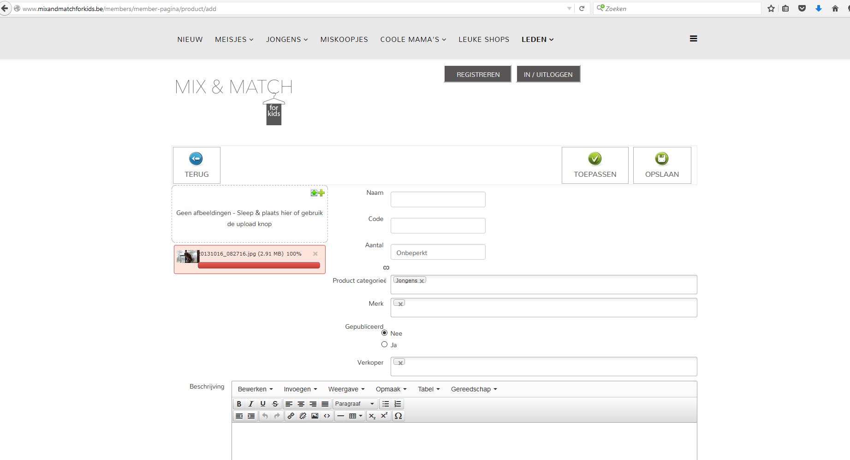Open the Weergave editor menu
Screen dimensions: 850x460
coord(346,389)
